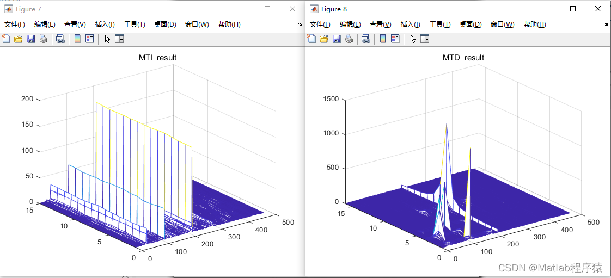Click Link Plot icon in Figure 7
The image size is (611, 278).
pyautogui.click(x=60, y=39)
